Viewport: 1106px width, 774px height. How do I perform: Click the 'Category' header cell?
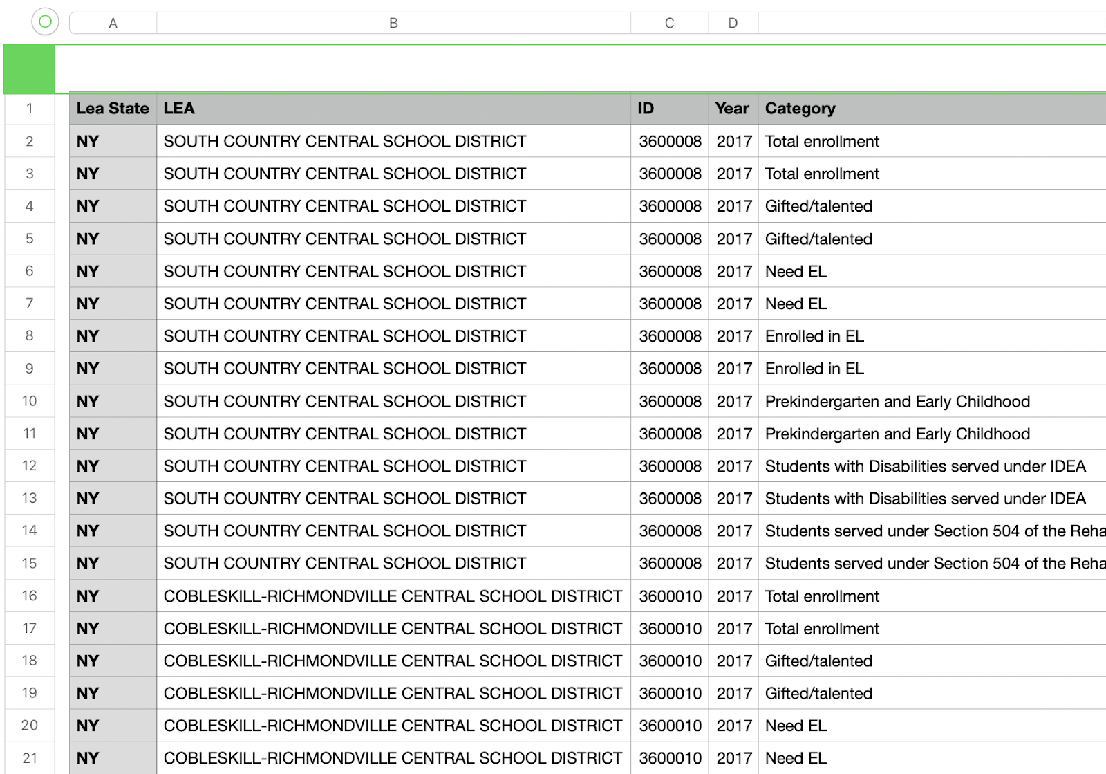click(932, 109)
